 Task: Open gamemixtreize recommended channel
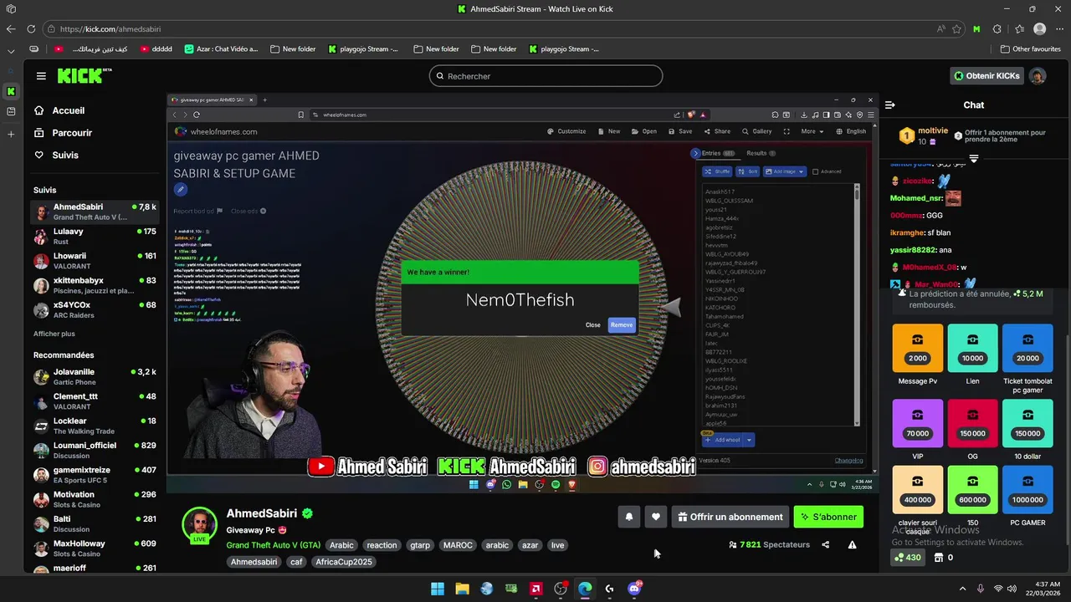pyautogui.click(x=95, y=474)
